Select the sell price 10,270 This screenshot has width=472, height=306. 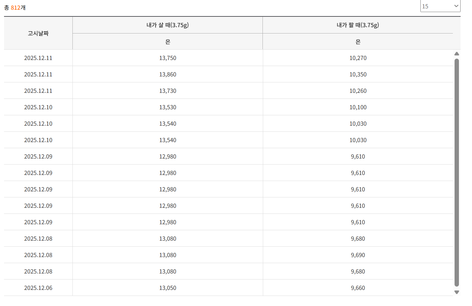[x=358, y=58]
